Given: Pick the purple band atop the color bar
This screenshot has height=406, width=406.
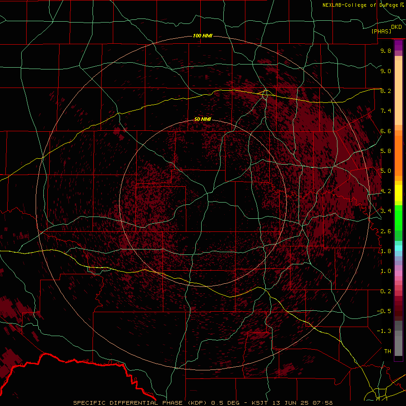Looking at the screenshot, I should pos(398,45).
